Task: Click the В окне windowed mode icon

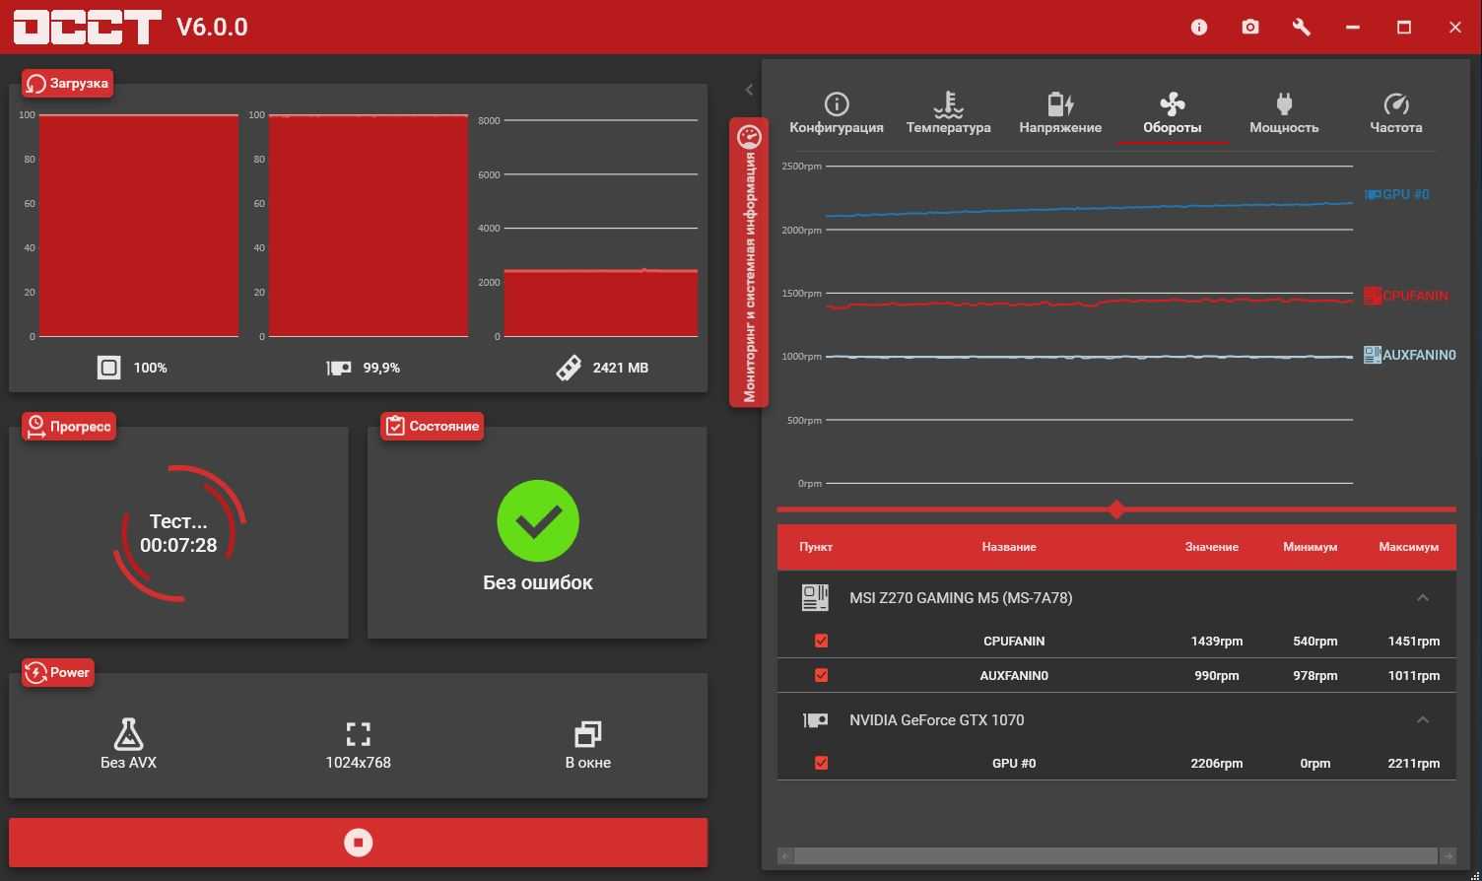Action: point(587,735)
